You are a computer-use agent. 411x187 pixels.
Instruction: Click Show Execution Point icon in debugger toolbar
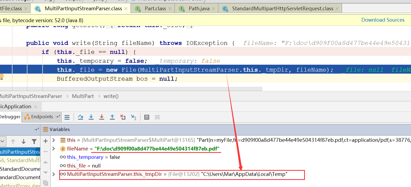click(x=67, y=117)
